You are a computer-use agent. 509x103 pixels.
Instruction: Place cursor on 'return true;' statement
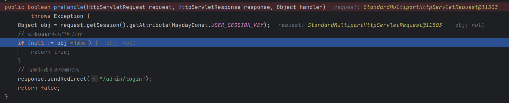pos(50,52)
